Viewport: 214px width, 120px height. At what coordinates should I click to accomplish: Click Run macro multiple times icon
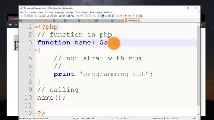click(137, 16)
